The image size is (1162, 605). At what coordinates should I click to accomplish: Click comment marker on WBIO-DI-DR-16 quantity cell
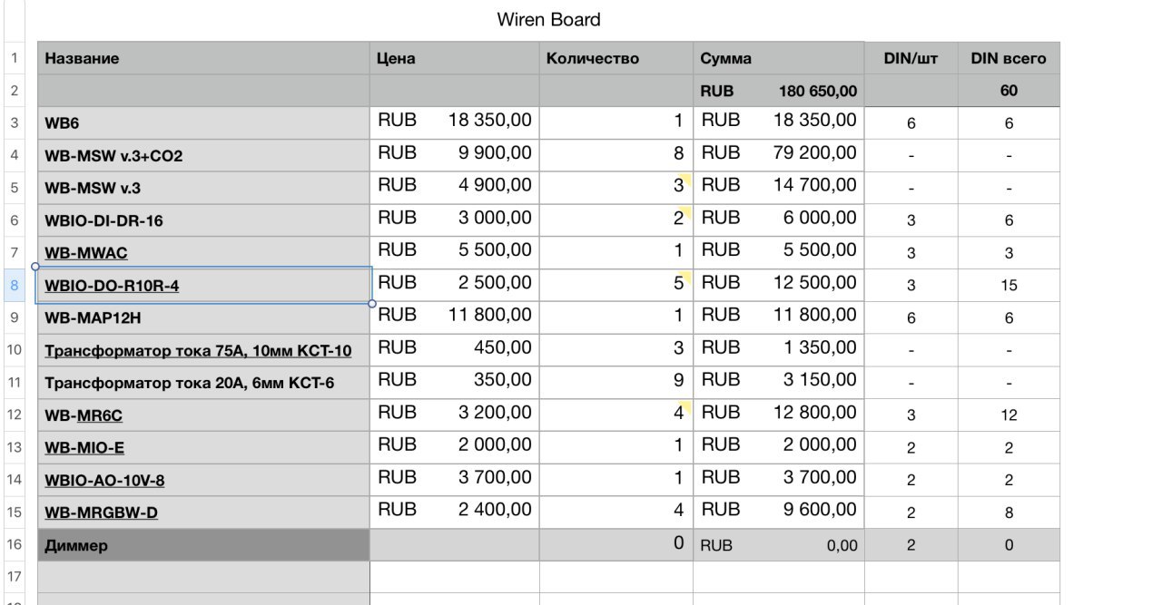686,211
